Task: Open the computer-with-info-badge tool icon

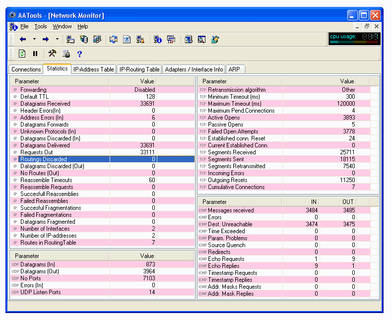Action: click(x=158, y=39)
